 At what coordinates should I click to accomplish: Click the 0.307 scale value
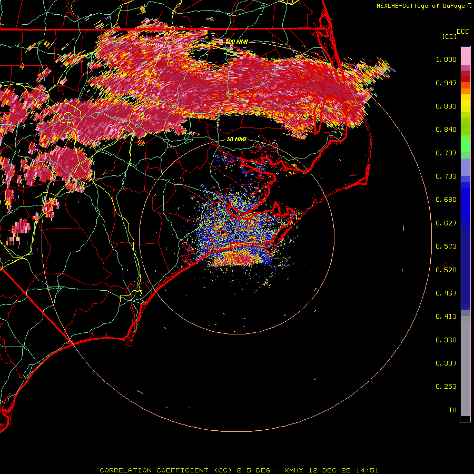click(446, 363)
